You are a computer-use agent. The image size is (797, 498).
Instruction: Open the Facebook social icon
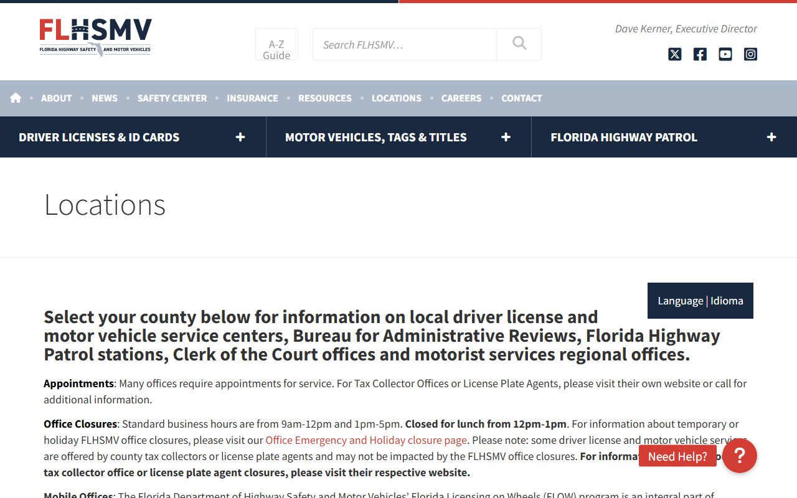click(700, 54)
